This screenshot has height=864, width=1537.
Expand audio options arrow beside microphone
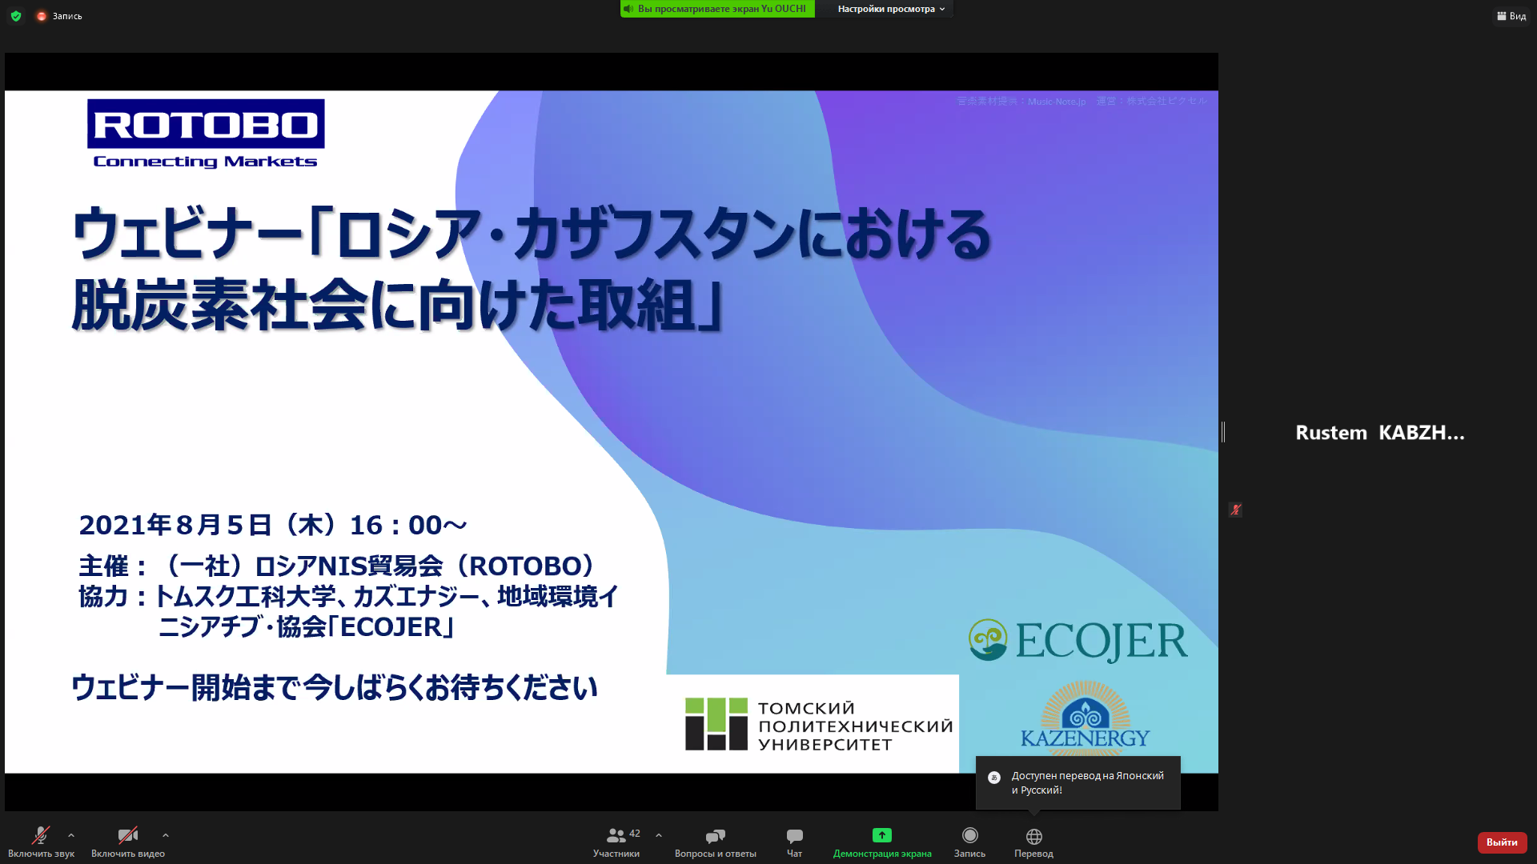point(71,835)
